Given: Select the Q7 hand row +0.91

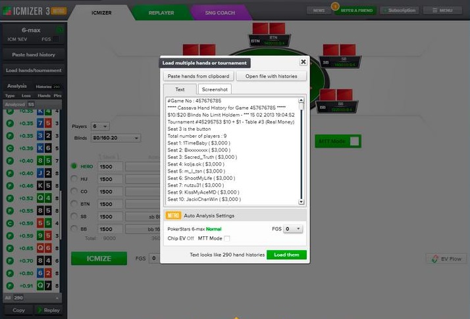Looking at the screenshot, I should (32, 286).
